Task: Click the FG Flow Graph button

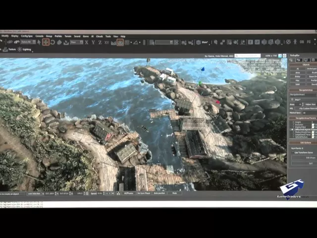Action: (309, 42)
